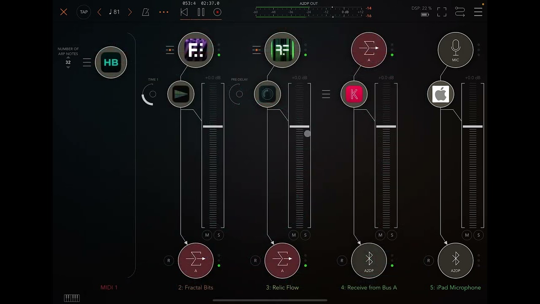Click Receive from Bus A fader handle
Screen dimensions: 540x304
click(x=386, y=126)
